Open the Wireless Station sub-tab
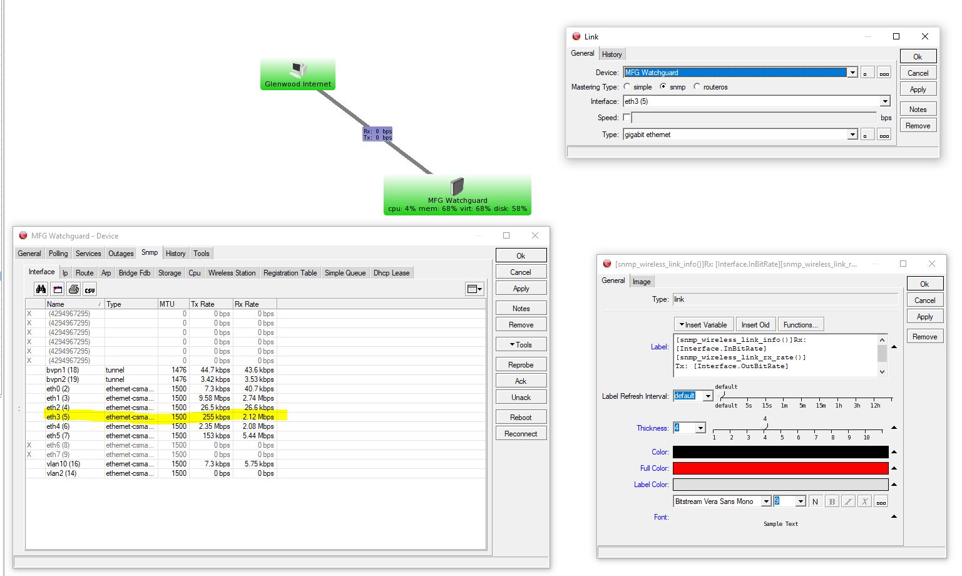962x576 pixels. 232,273
